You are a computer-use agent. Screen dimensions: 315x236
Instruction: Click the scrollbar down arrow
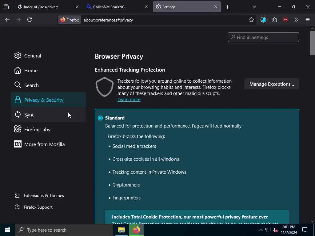[312, 221]
